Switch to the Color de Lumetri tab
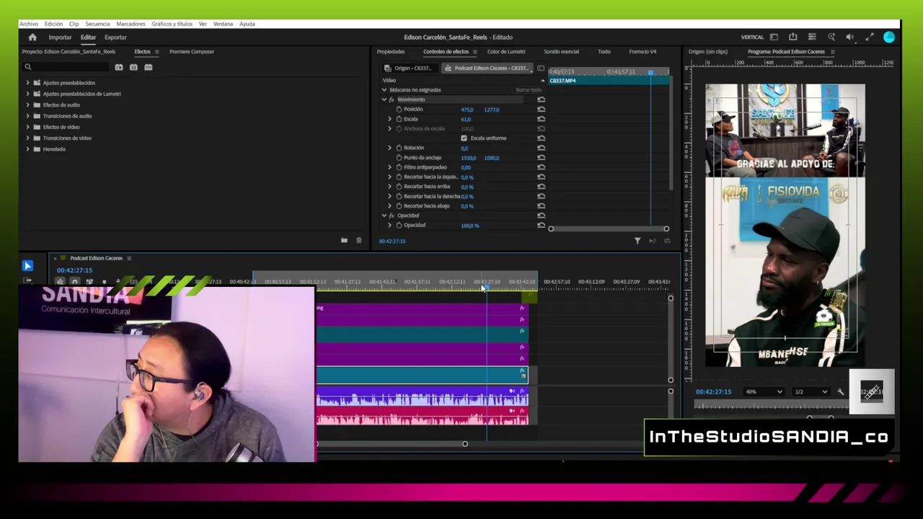The height and width of the screenshot is (519, 923). [x=506, y=52]
